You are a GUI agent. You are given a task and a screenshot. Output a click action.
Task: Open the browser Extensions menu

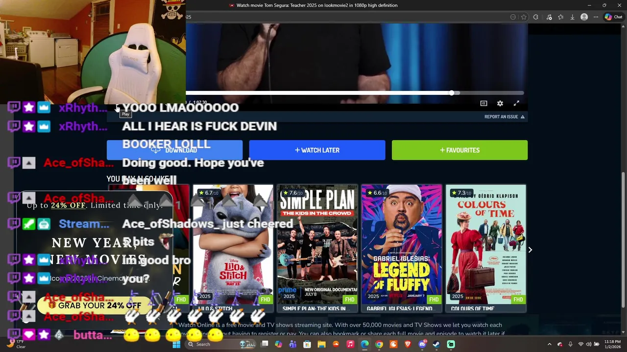536,17
